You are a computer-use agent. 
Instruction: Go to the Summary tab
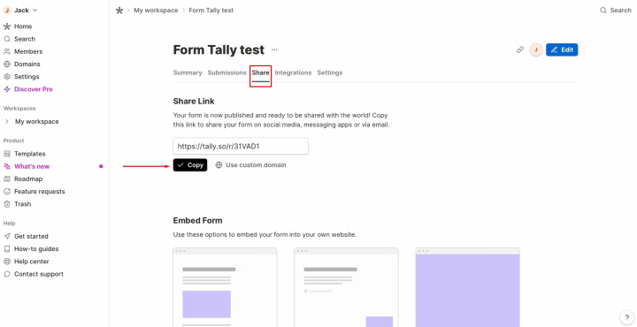click(188, 72)
